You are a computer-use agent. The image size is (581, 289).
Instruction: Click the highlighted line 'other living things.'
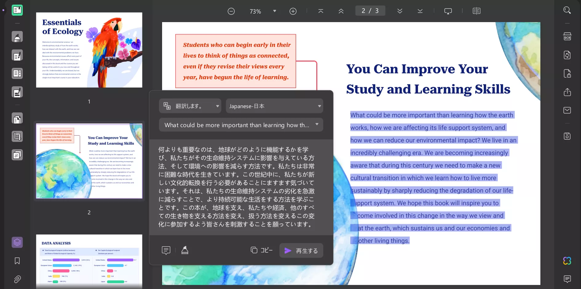(384, 241)
